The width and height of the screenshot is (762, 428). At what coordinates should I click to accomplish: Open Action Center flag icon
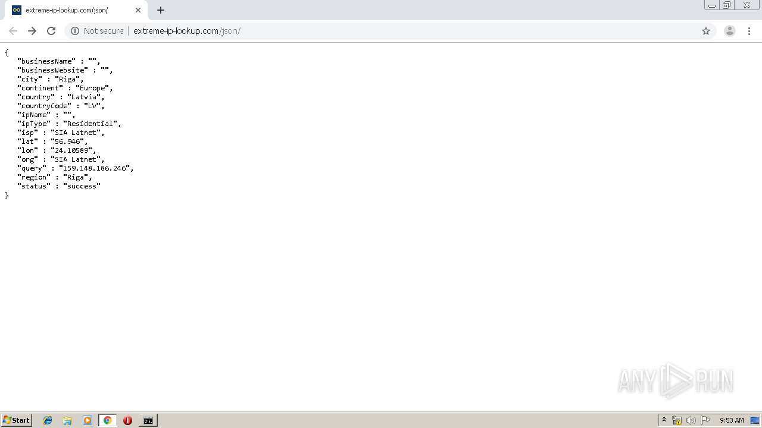[705, 420]
